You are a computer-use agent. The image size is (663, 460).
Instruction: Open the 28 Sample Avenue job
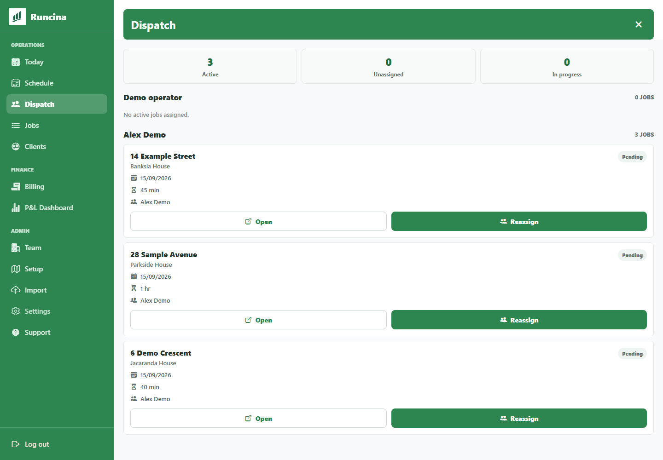click(x=258, y=320)
